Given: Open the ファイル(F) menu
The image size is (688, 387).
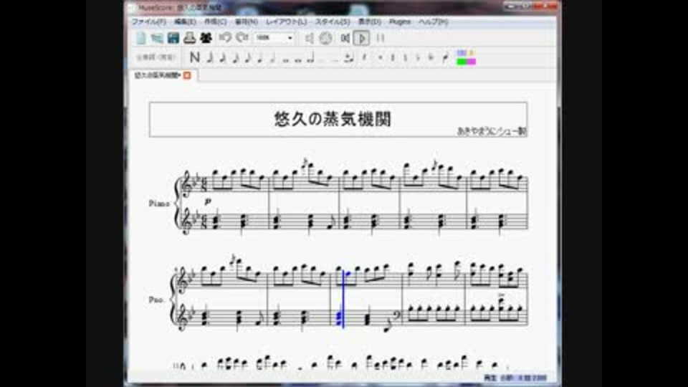Looking at the screenshot, I should click(149, 21).
